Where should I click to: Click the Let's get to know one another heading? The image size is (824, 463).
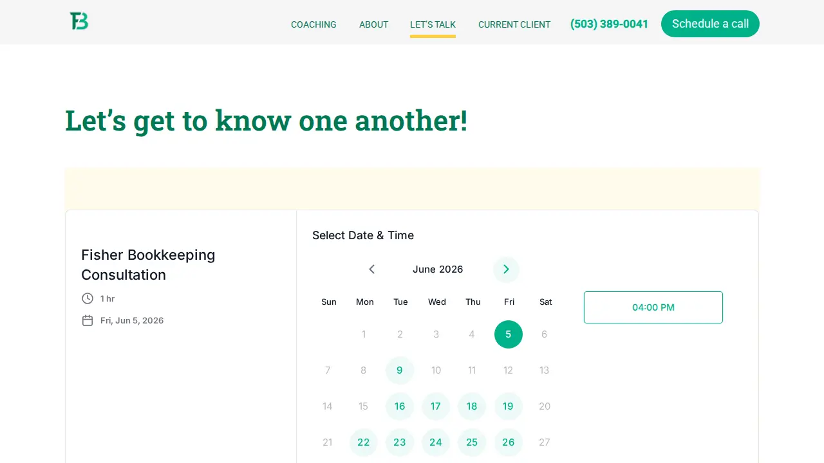(x=266, y=121)
